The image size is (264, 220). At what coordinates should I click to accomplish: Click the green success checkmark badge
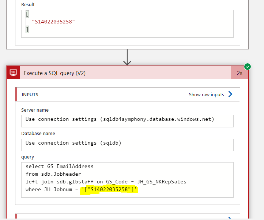click(247, 67)
